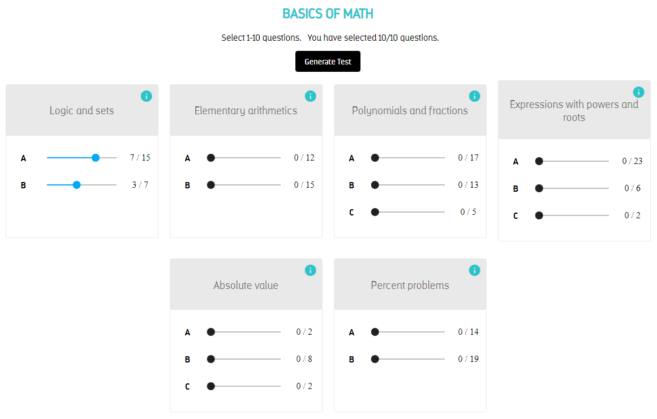The width and height of the screenshot is (657, 419).
Task: Click Percent problems slider A handle
Action: [375, 332]
